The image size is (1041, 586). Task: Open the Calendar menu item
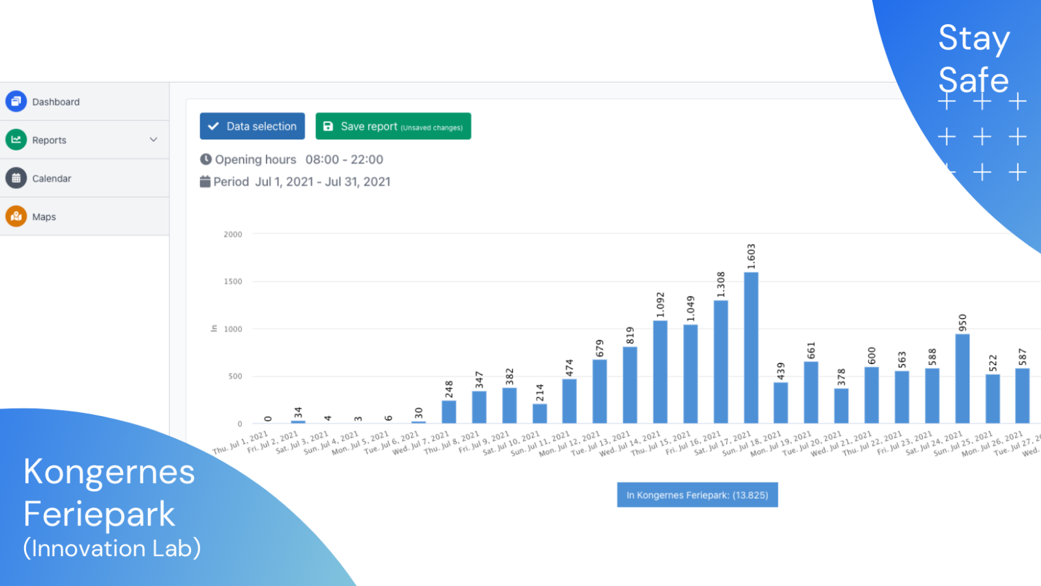pos(51,178)
